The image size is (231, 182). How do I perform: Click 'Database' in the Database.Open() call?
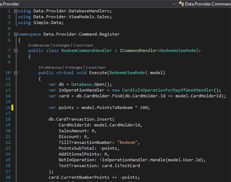[x=81, y=84]
